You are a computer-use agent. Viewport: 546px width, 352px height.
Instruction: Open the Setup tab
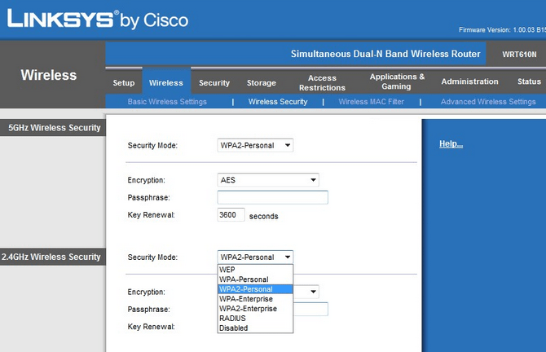(124, 82)
